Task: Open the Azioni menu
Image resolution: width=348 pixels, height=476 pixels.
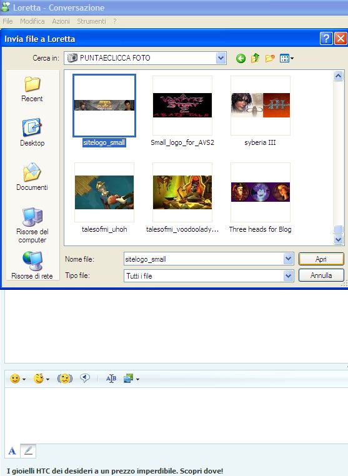Action: pos(61,21)
